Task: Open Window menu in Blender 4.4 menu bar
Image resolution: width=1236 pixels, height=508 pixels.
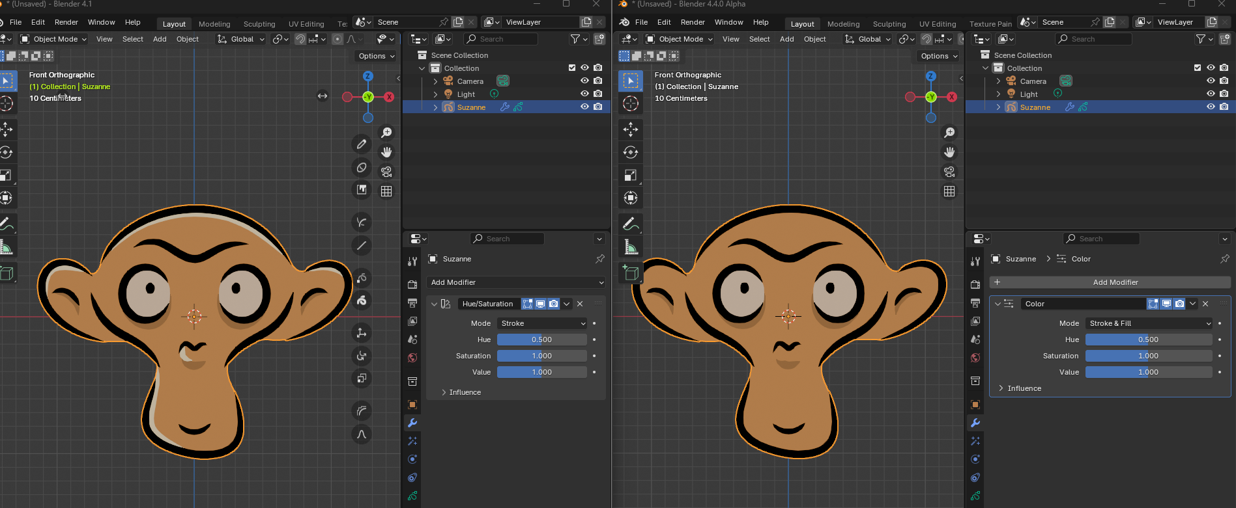Action: point(728,22)
